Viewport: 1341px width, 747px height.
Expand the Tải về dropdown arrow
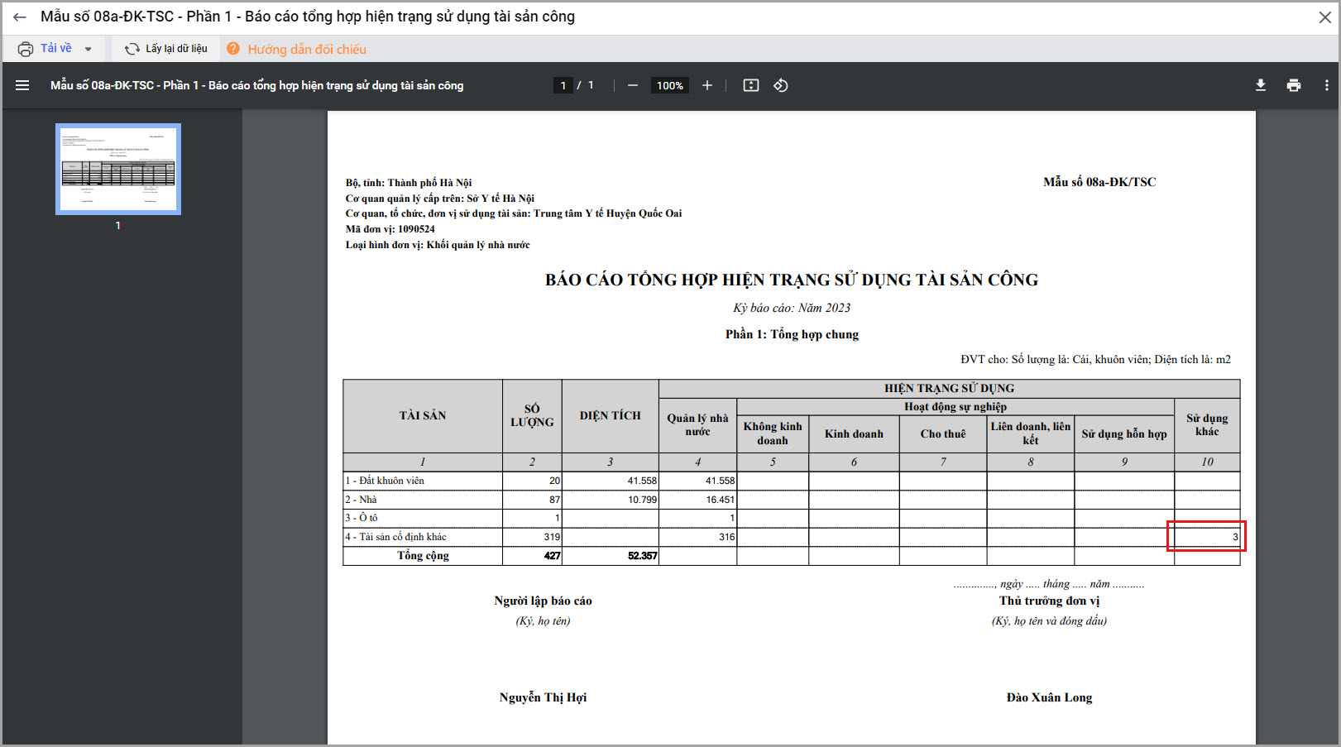pos(88,50)
